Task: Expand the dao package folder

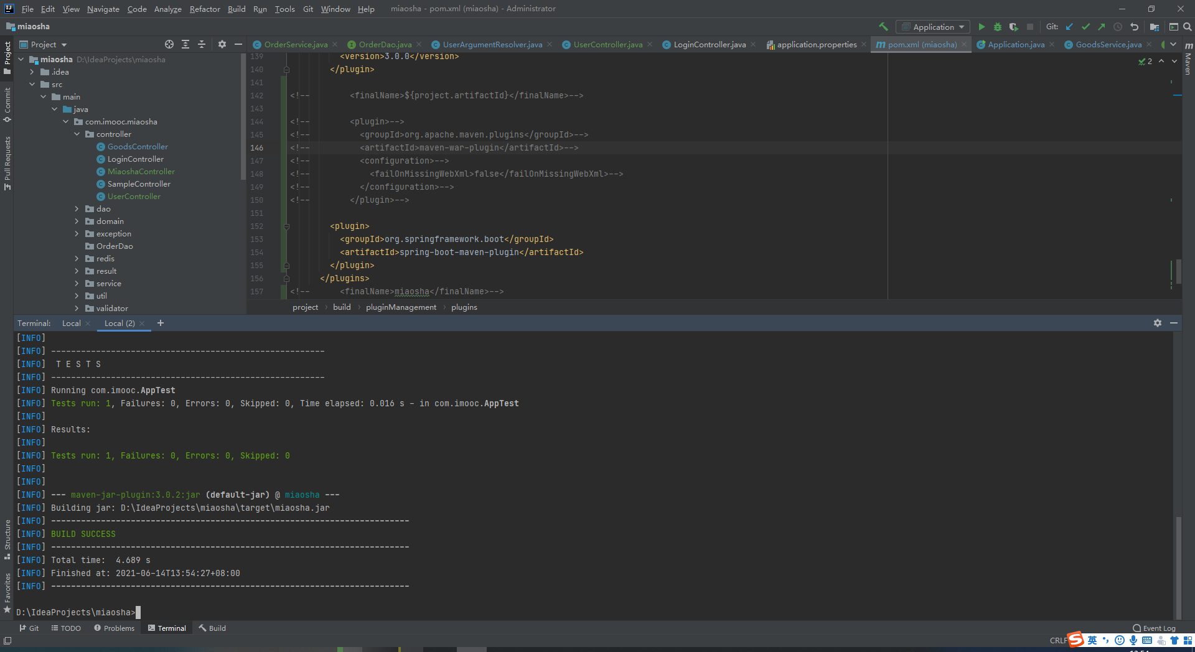Action: pos(77,209)
